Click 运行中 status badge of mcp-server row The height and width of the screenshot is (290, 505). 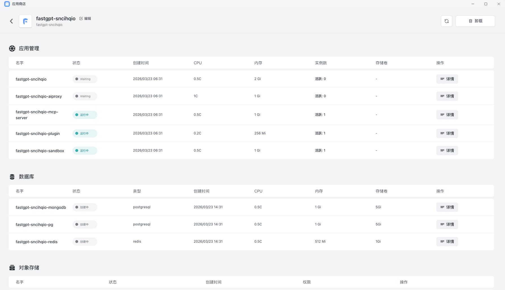[x=85, y=115]
